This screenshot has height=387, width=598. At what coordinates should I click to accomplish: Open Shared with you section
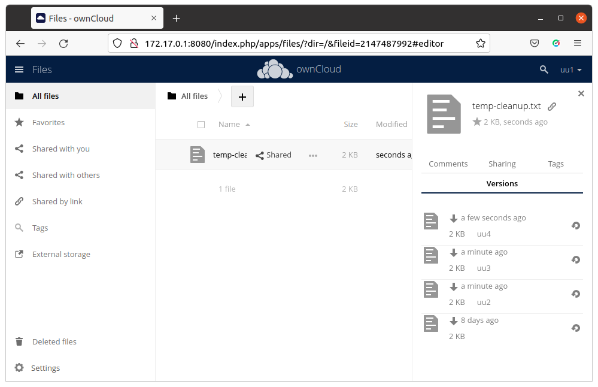coord(80,149)
